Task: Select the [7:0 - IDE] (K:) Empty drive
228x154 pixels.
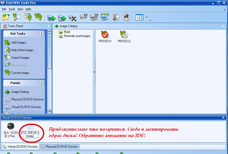Action: (x=30, y=131)
